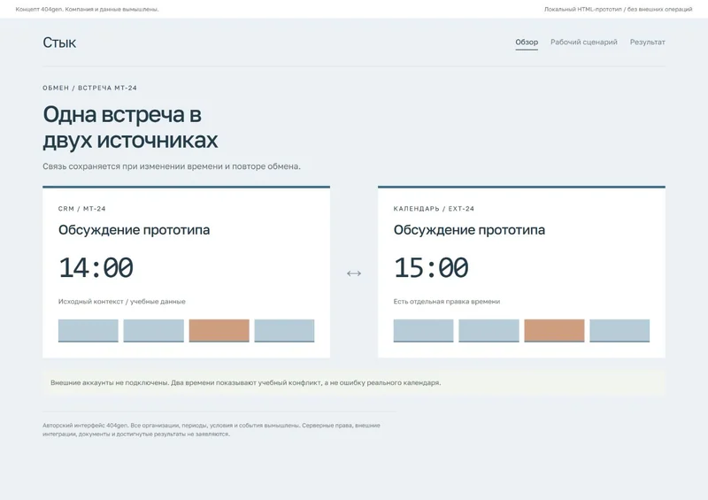
Task: Go to the Результат tab
Action: pyautogui.click(x=647, y=42)
